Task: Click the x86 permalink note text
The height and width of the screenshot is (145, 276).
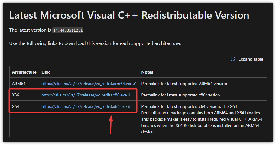Action: click(180, 95)
